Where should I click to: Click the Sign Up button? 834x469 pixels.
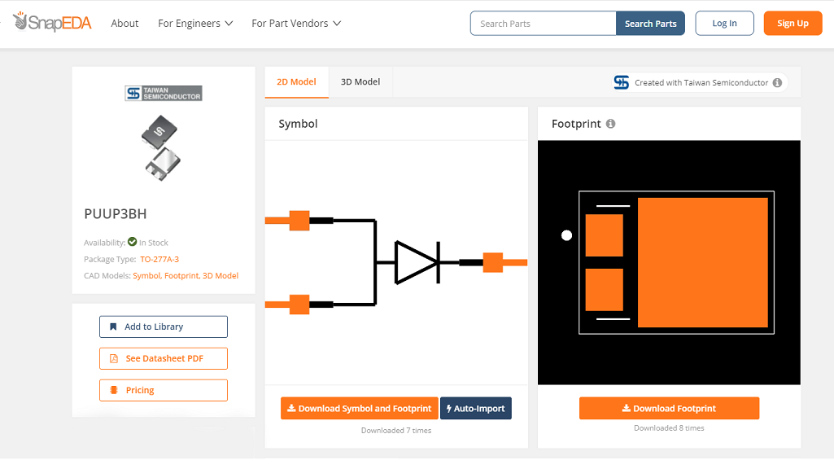pyautogui.click(x=793, y=24)
